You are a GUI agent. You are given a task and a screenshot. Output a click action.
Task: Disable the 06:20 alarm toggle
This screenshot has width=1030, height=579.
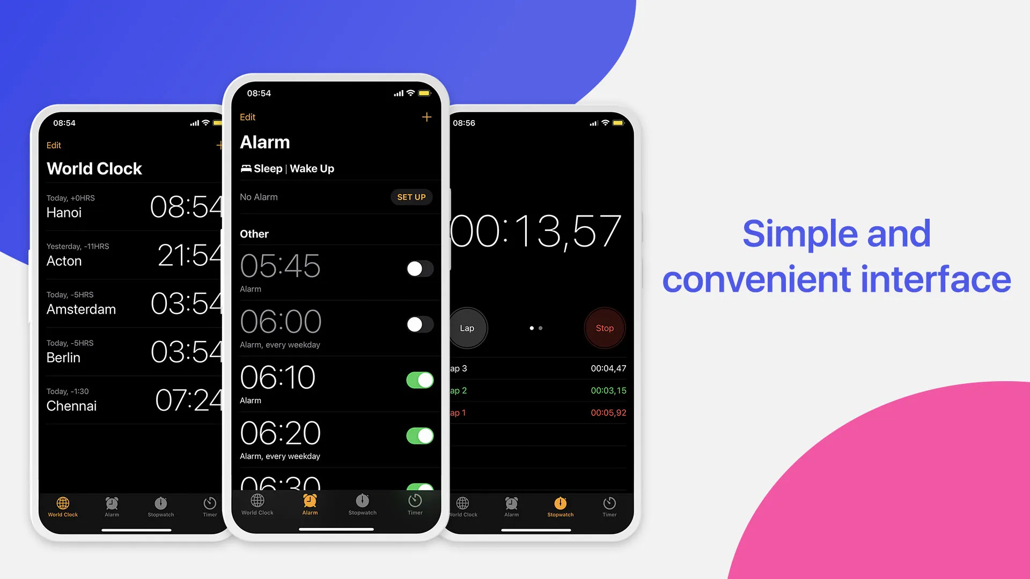pos(417,435)
